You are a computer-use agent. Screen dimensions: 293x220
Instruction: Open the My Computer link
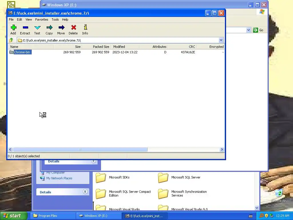pos(56,172)
